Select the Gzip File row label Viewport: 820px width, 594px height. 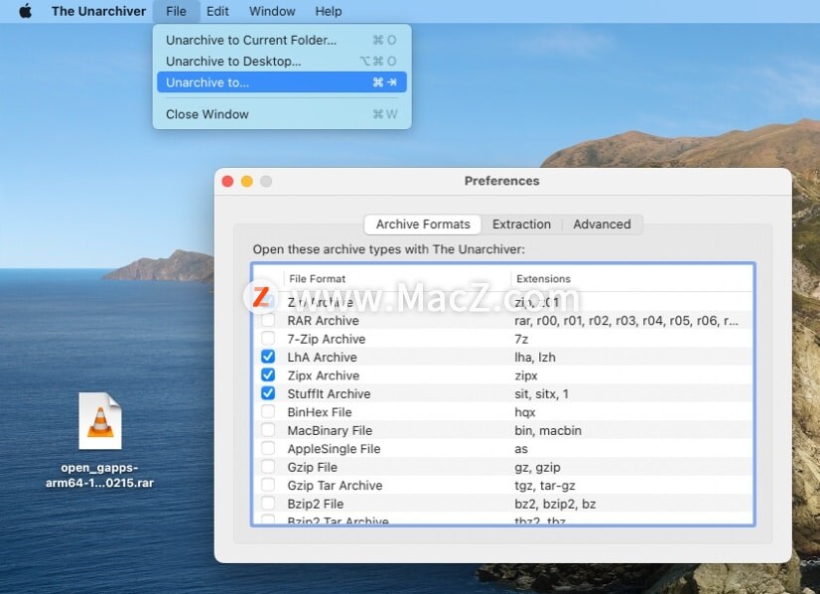[312, 467]
